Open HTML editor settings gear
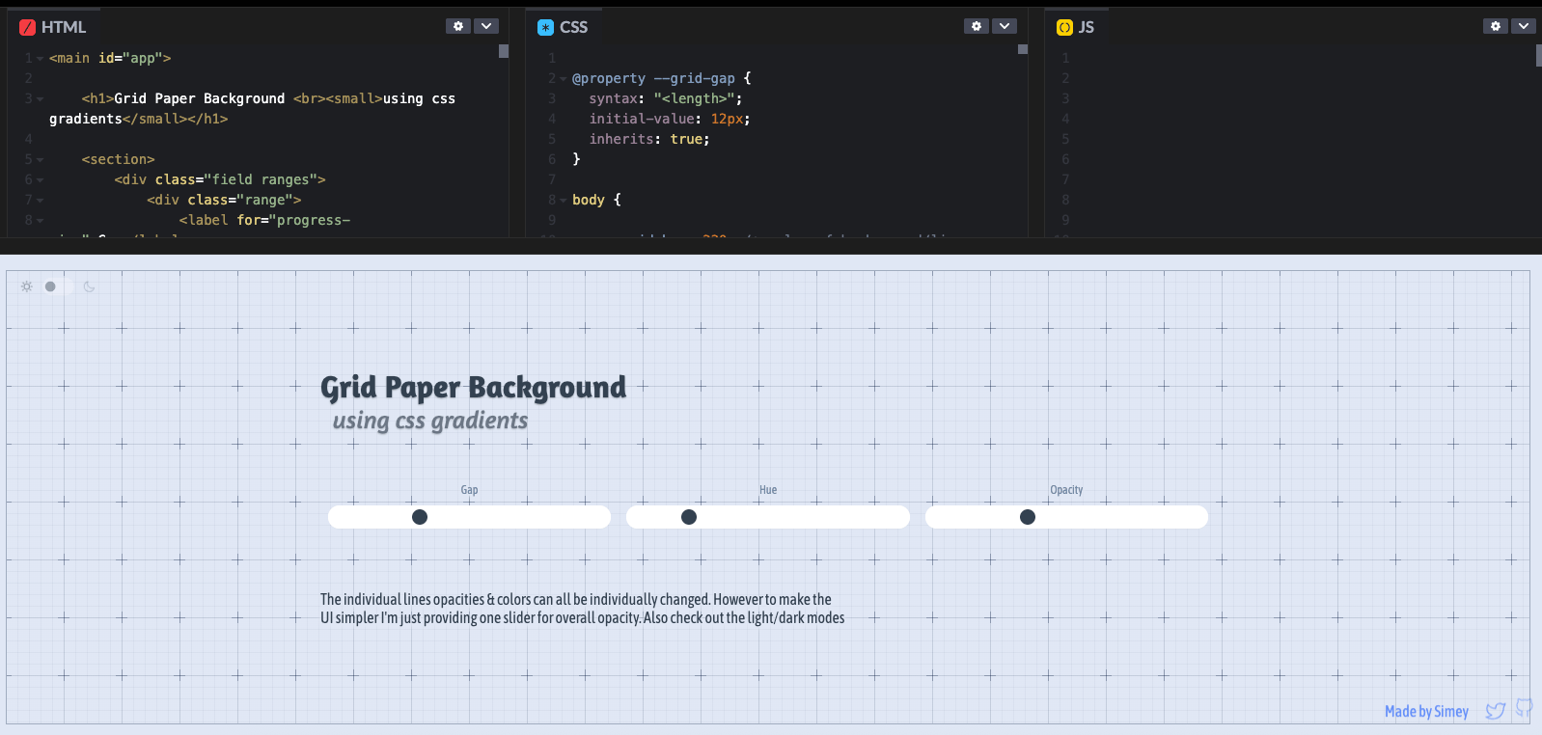Screen dimensions: 1542x735 458,26
